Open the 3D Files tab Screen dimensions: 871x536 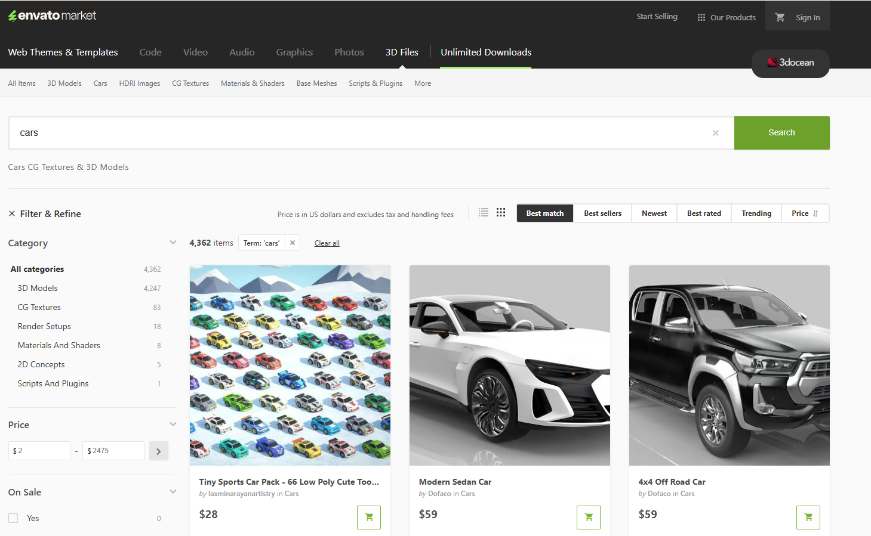coord(402,52)
